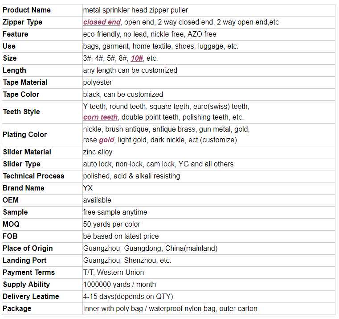The image size is (339, 319).
Task: Select the "YX" brand name value
Action: click(x=88, y=188)
